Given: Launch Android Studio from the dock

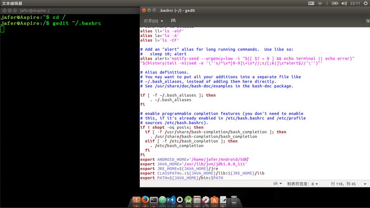Looking at the screenshot, I should pyautogui.click(x=188, y=200).
